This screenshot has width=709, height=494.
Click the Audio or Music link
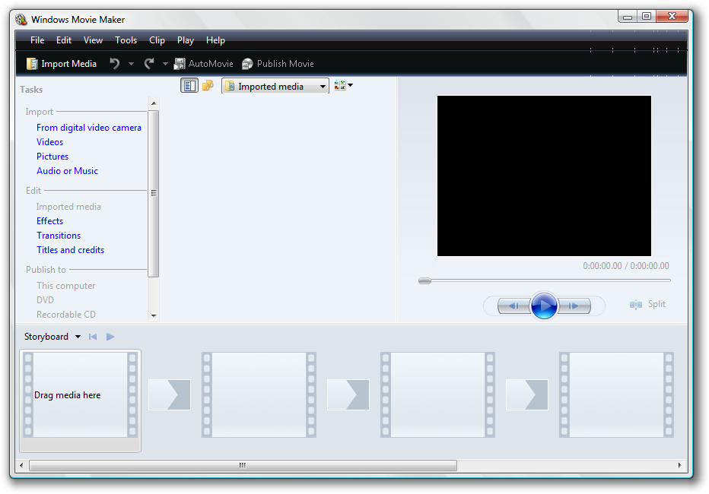[68, 171]
